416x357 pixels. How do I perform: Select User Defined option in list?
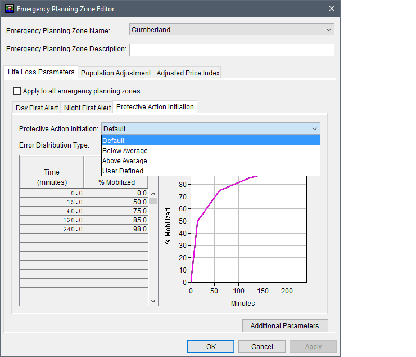point(123,171)
